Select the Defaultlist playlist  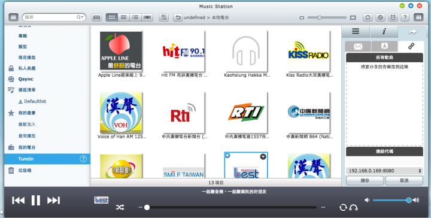tap(35, 101)
